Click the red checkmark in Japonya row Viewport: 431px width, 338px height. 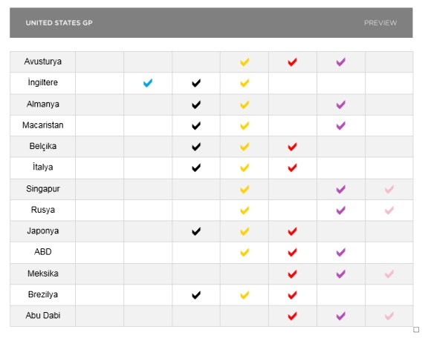(x=293, y=231)
